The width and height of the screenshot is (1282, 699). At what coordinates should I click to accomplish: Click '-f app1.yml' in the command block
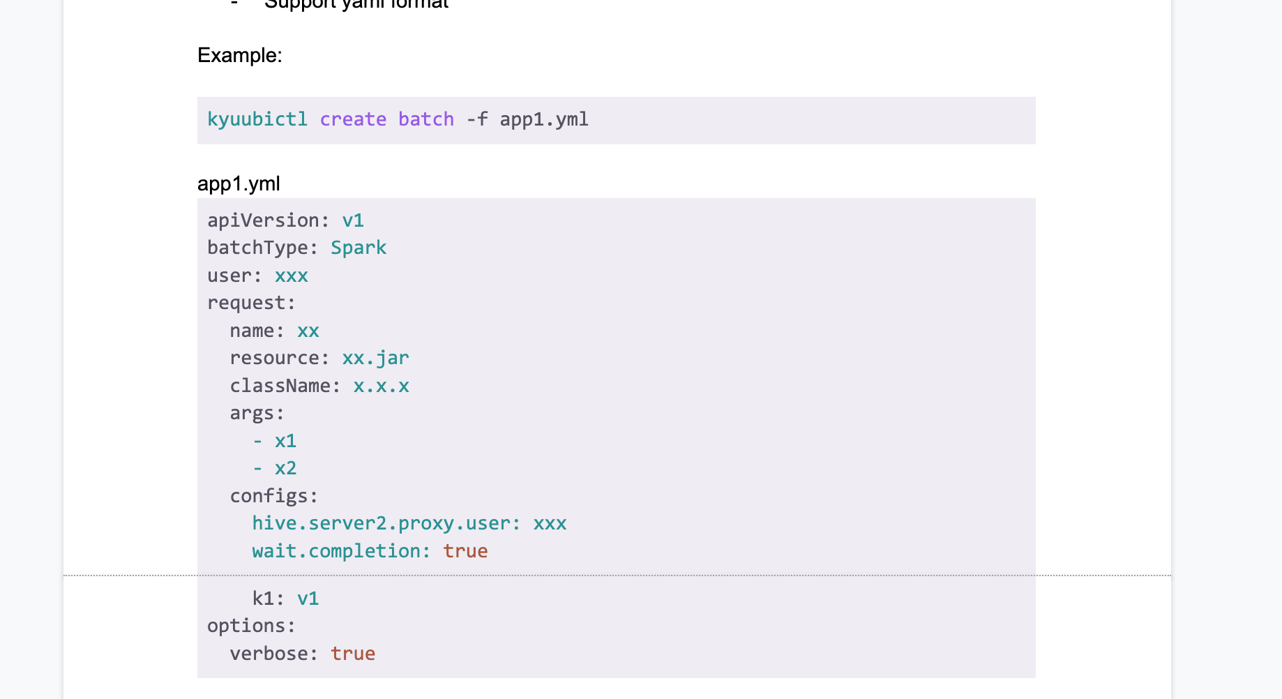tap(527, 119)
